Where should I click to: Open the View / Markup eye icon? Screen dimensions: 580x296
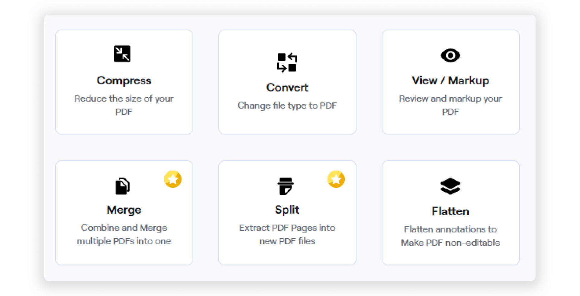click(x=450, y=55)
